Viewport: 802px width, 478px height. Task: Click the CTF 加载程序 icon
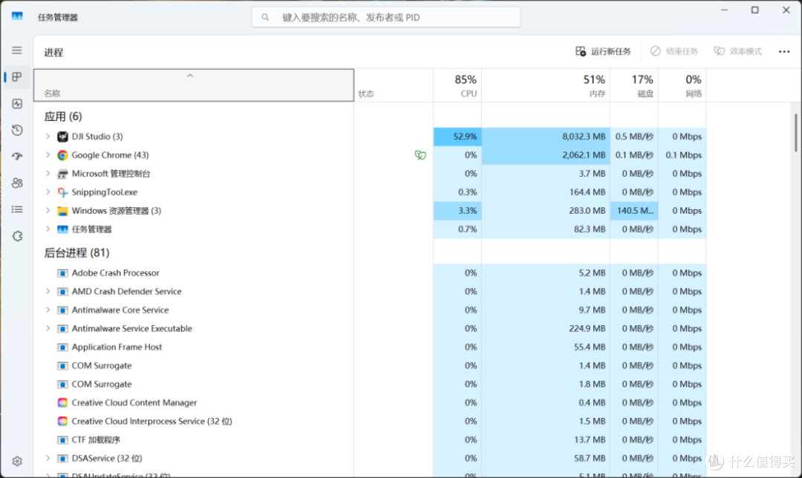[x=62, y=439]
